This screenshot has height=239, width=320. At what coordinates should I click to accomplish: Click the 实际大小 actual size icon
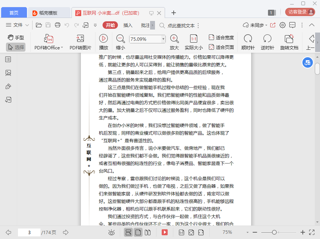[x=193, y=39]
